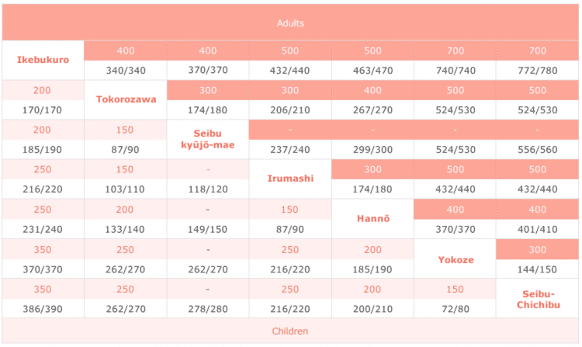This screenshot has width=582, height=347.
Task: Select the Yokoze station cell
Action: click(x=456, y=260)
